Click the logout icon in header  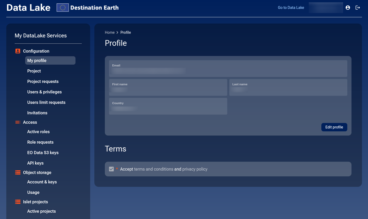(358, 8)
